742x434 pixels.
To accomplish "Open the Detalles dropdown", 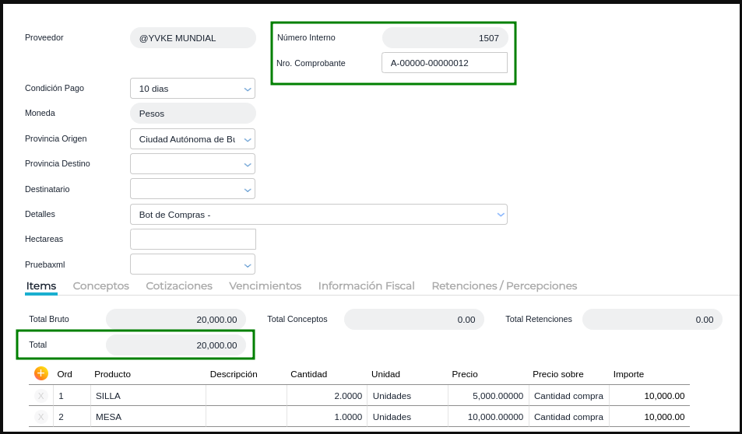I will [x=318, y=215].
